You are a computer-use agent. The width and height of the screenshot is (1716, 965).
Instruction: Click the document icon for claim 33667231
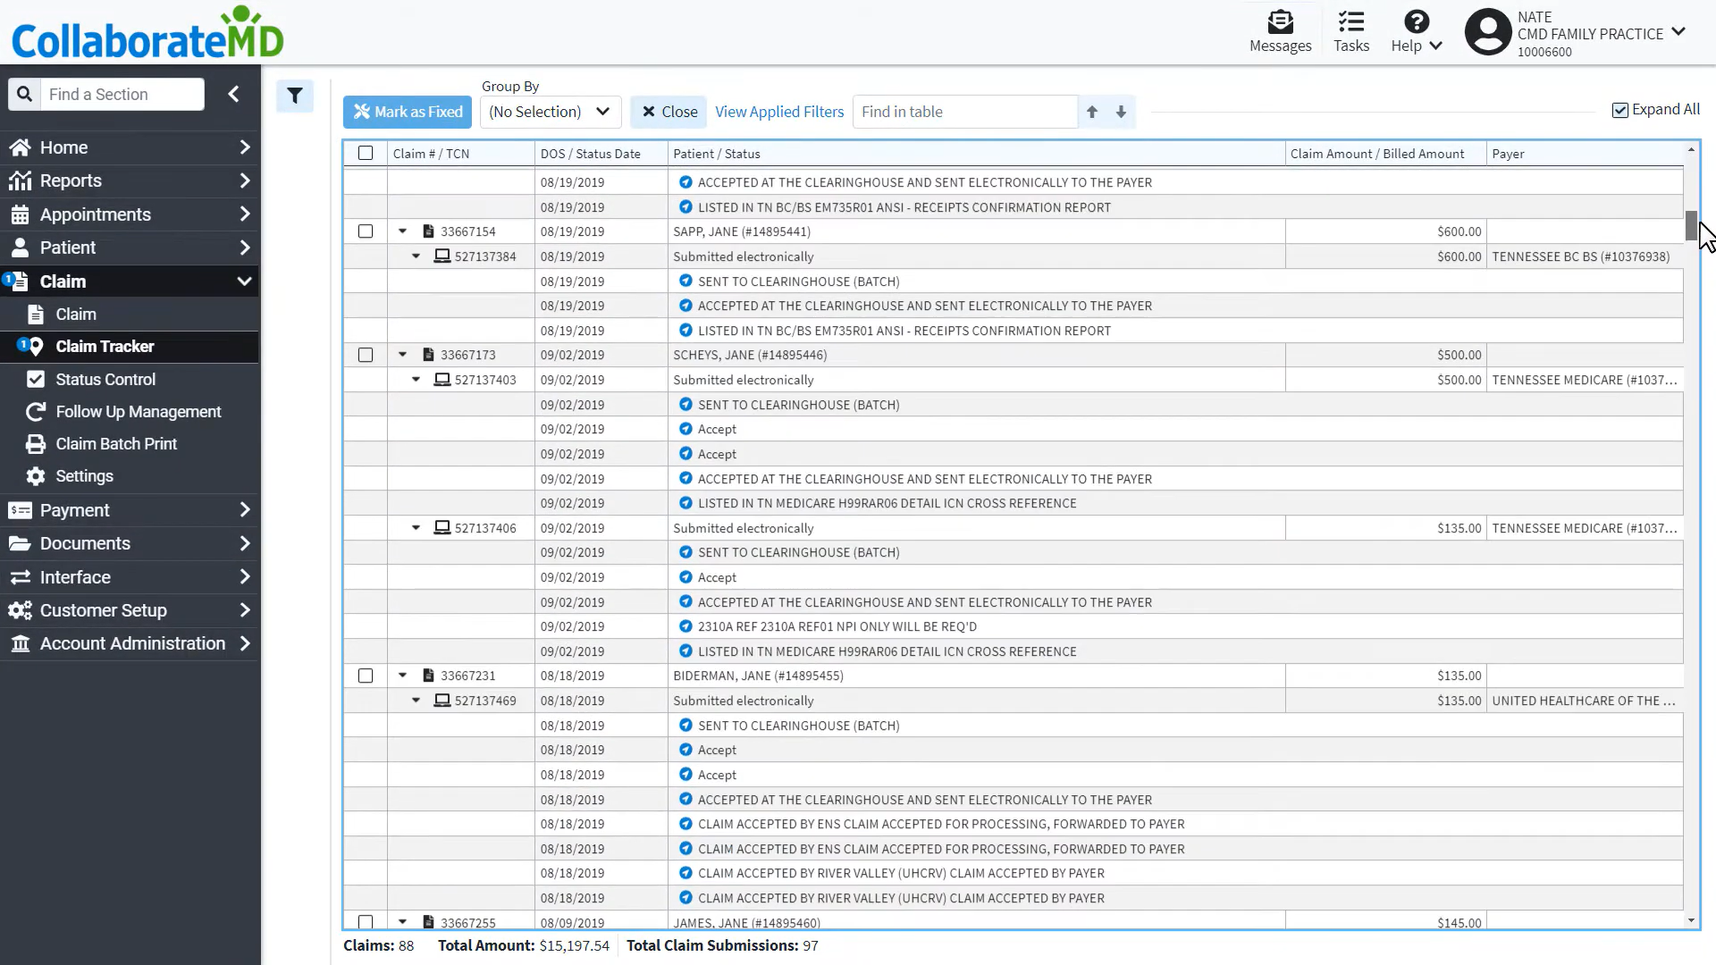click(x=428, y=675)
